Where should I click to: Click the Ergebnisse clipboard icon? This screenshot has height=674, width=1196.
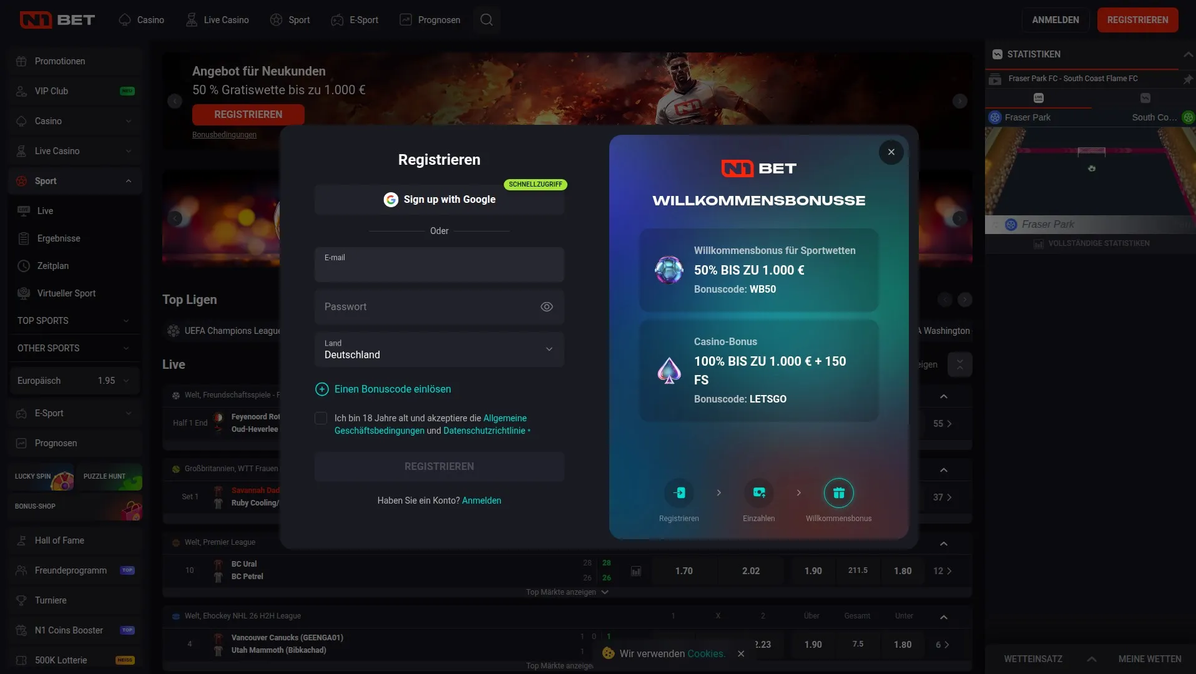click(x=24, y=238)
